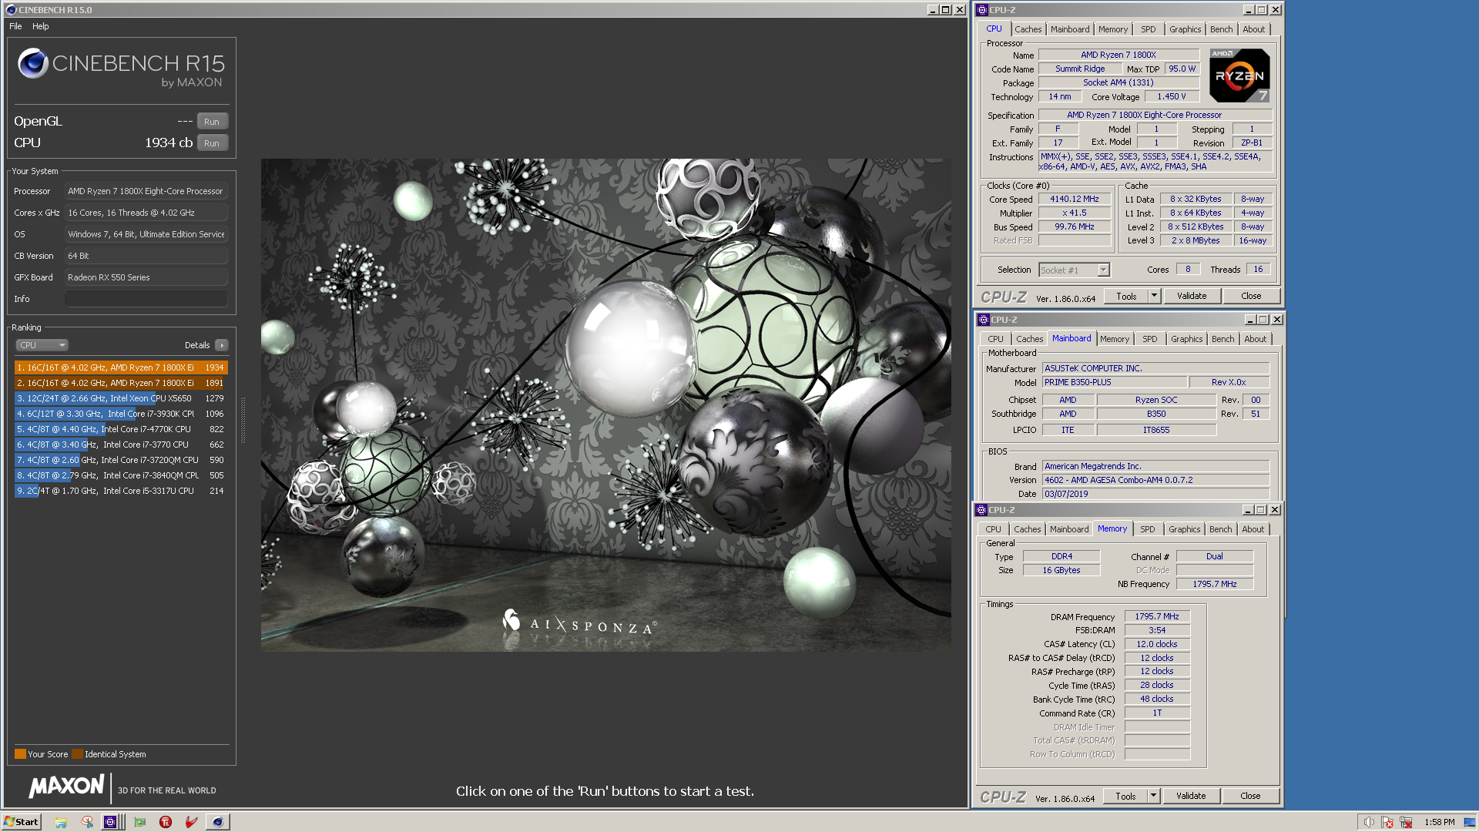Run the CPU benchmark
Image resolution: width=1479 pixels, height=832 pixels.
[212, 143]
